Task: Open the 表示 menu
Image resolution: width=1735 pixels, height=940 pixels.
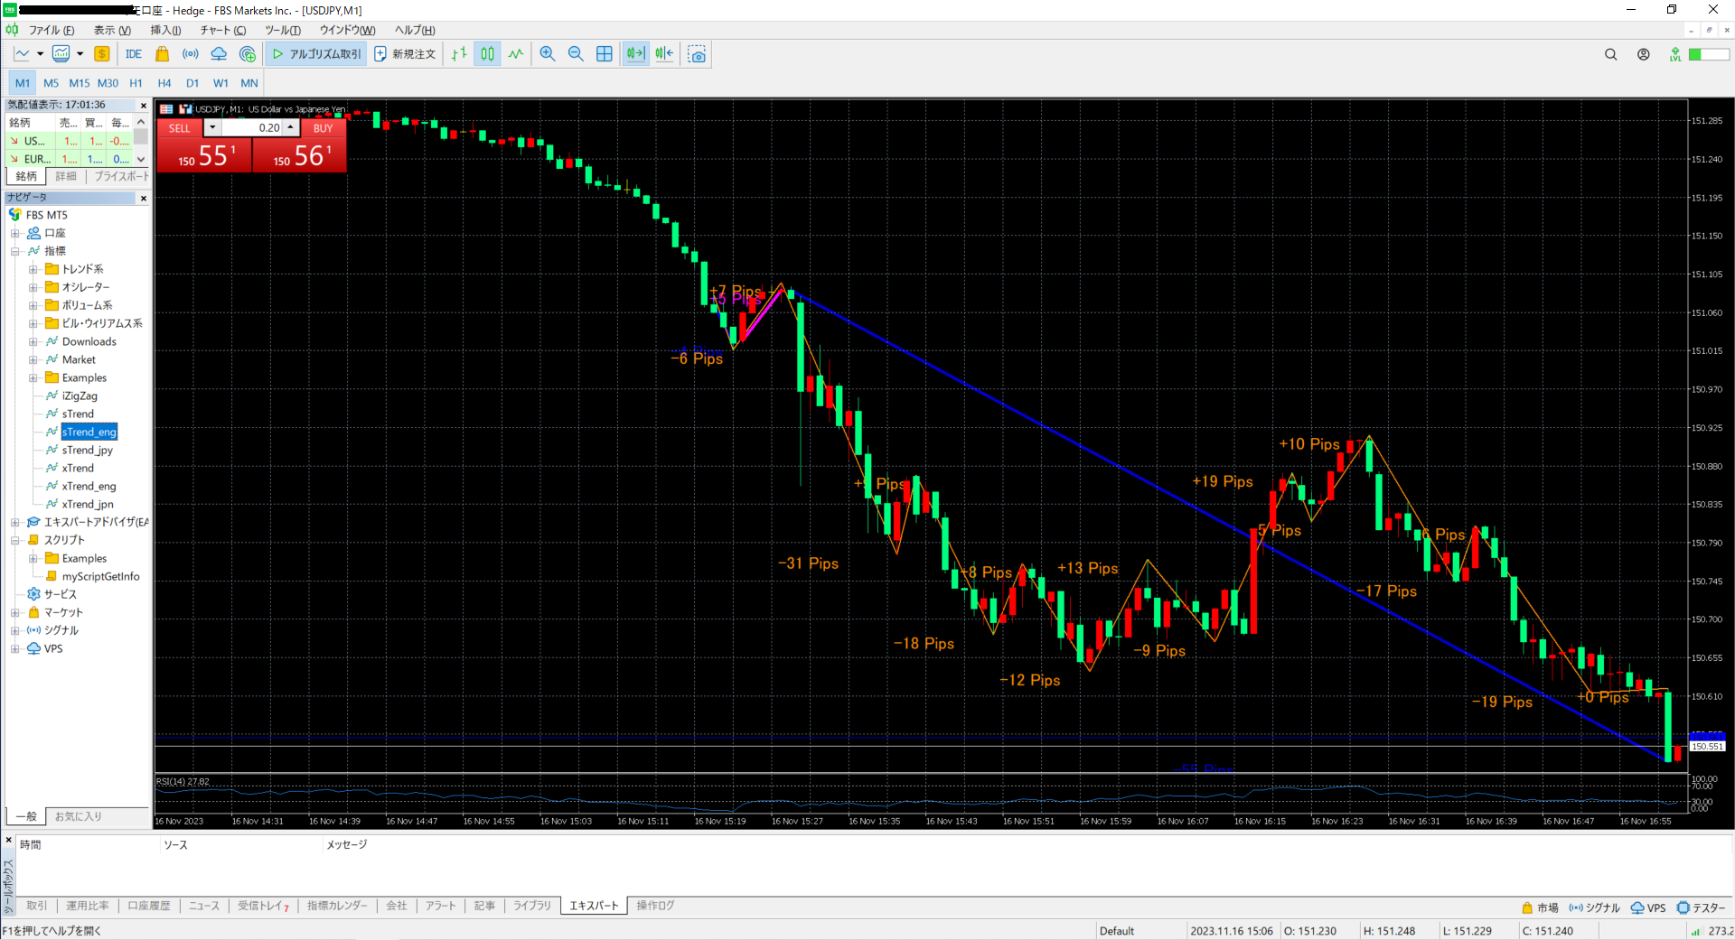Action: pos(112,31)
